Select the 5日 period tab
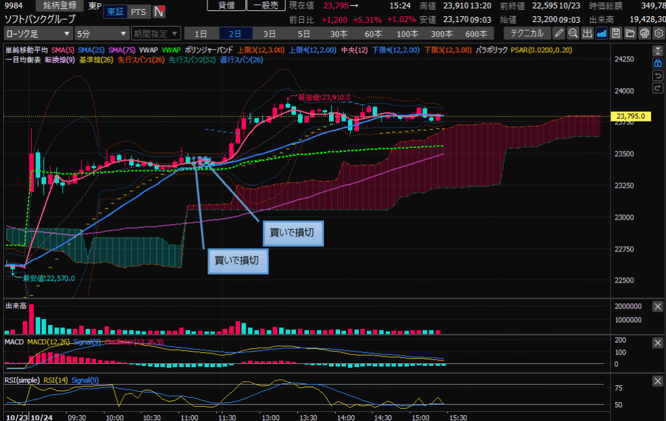The width and height of the screenshot is (666, 421). [x=304, y=33]
